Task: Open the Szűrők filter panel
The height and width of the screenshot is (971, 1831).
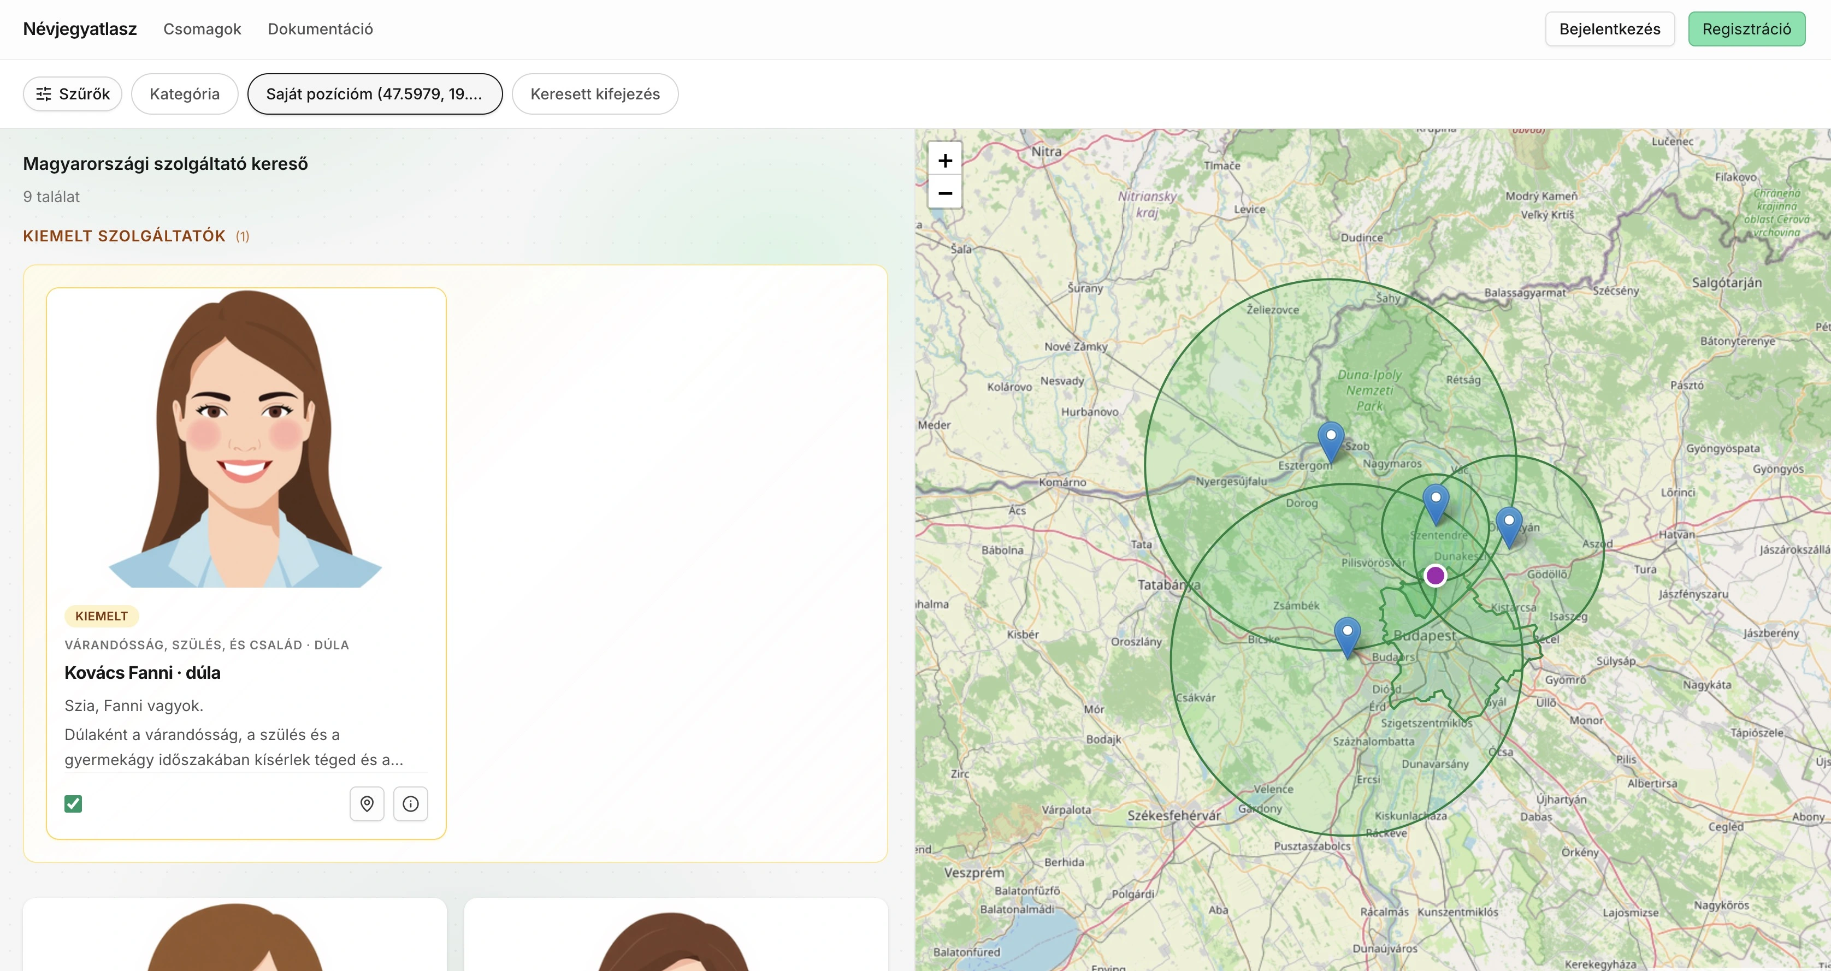Action: (73, 94)
